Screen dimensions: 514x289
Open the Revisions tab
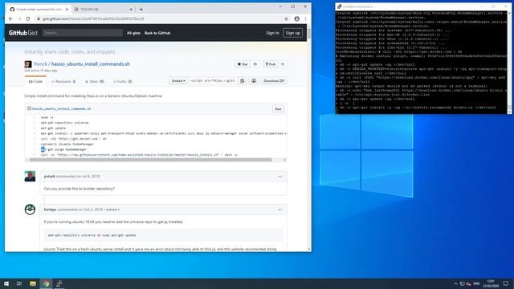63,82
